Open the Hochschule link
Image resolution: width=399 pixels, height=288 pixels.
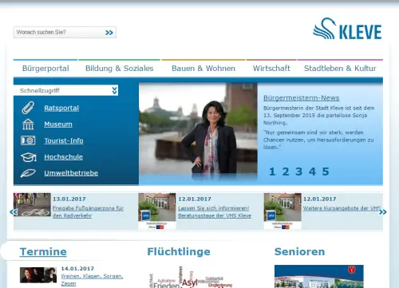click(x=64, y=157)
